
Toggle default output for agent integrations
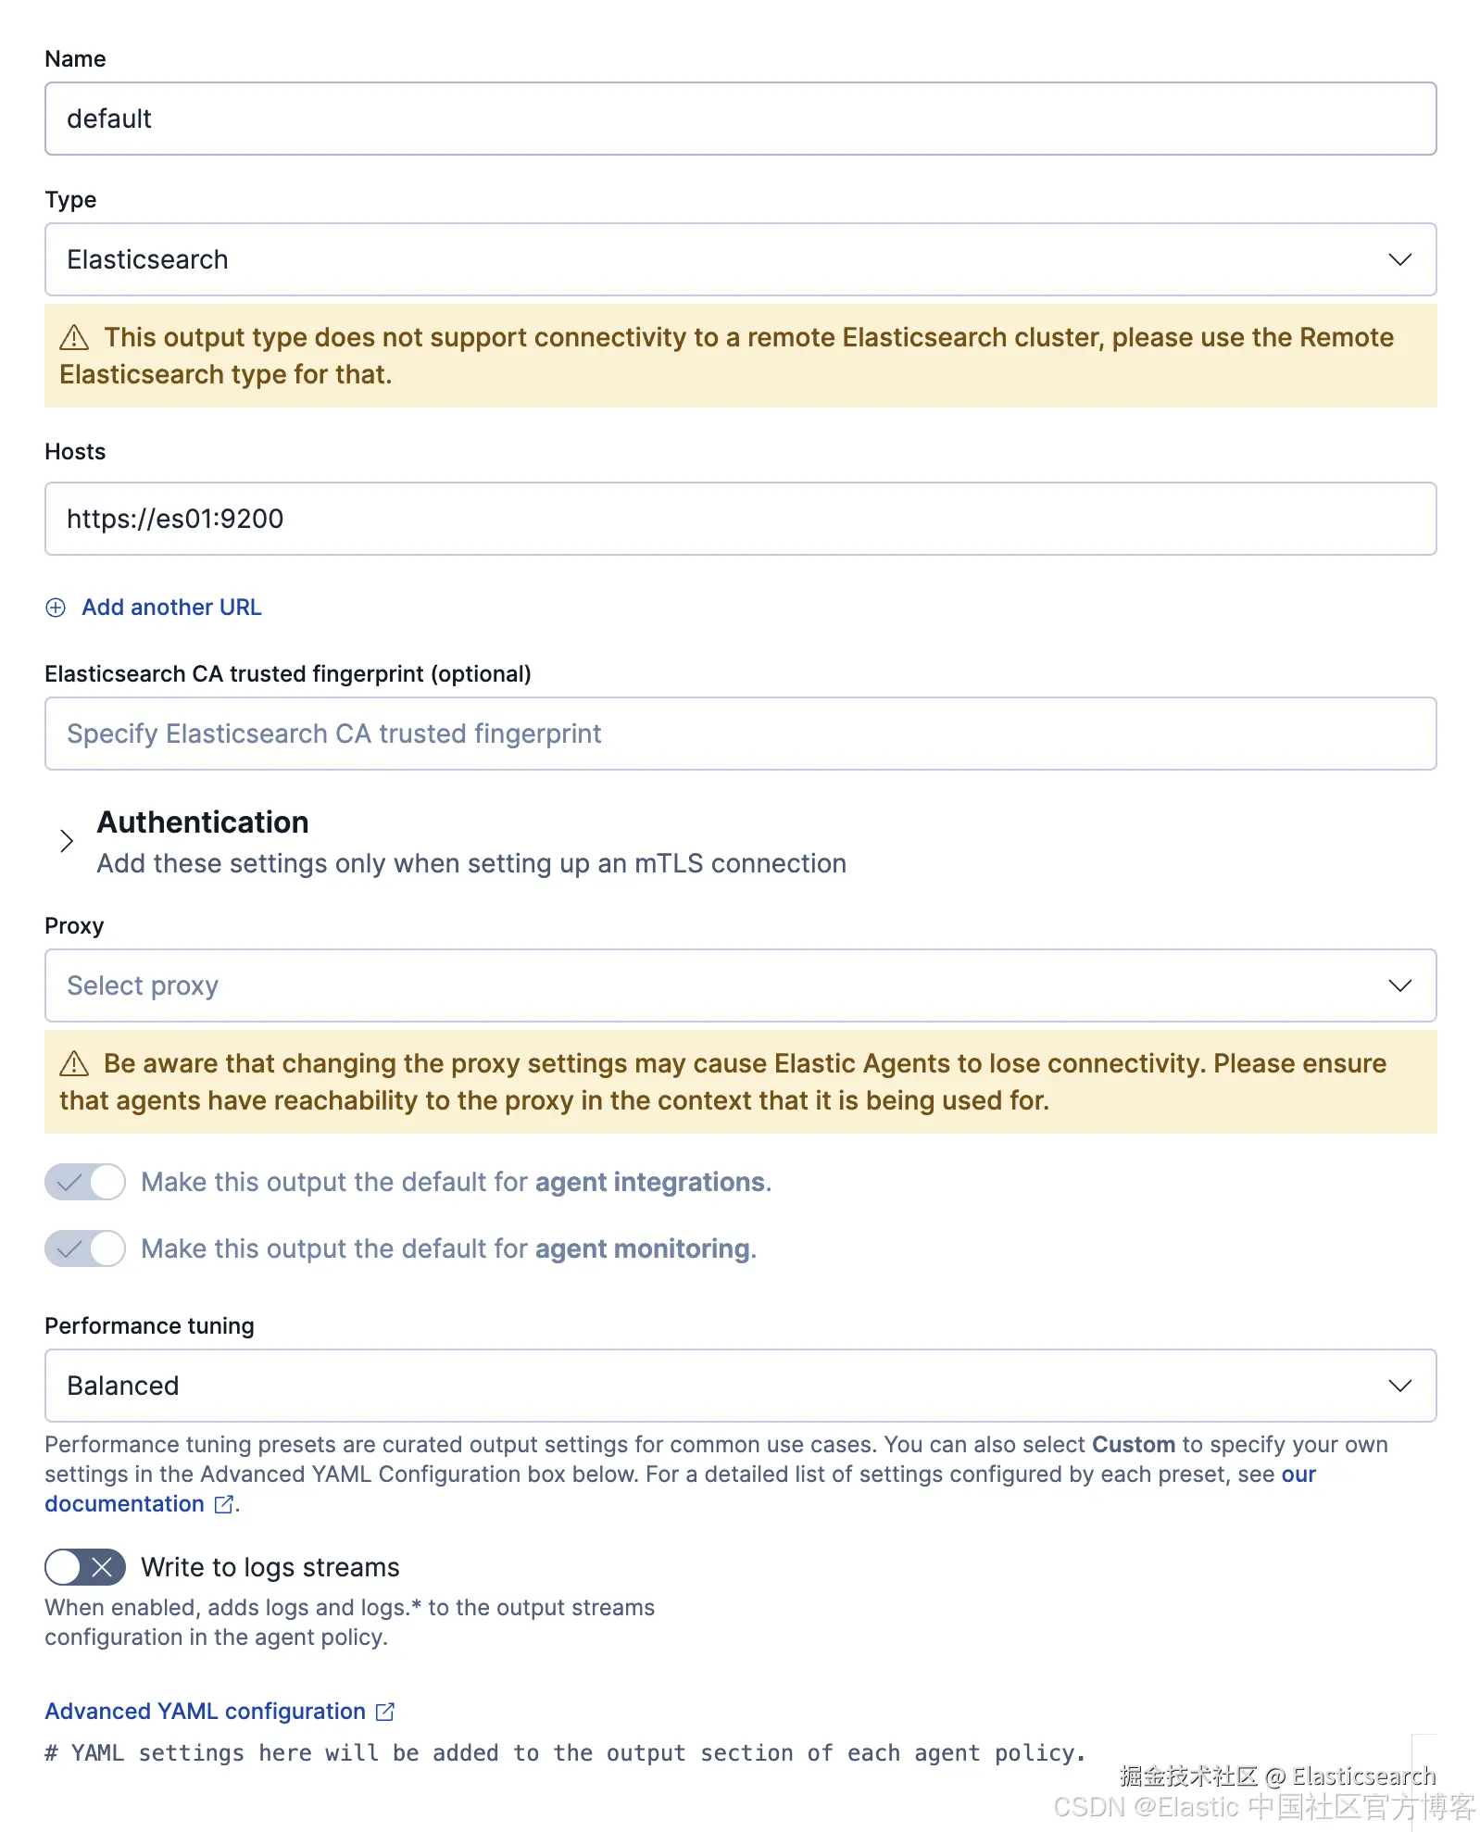tap(85, 1183)
